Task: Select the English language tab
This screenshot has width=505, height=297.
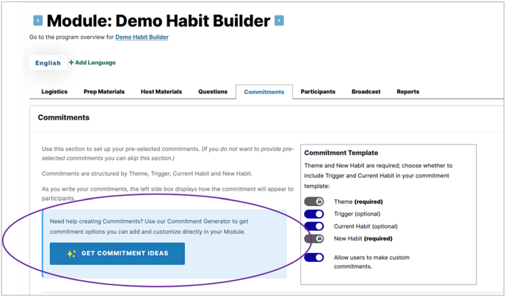Action: pos(48,63)
